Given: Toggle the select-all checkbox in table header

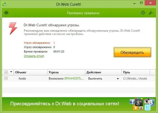Looking at the screenshot, I should pos(6,72).
